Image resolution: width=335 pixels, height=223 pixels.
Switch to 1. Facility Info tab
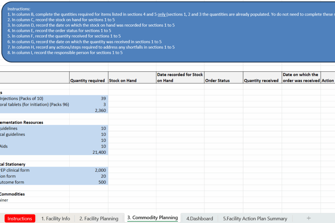pos(56,219)
